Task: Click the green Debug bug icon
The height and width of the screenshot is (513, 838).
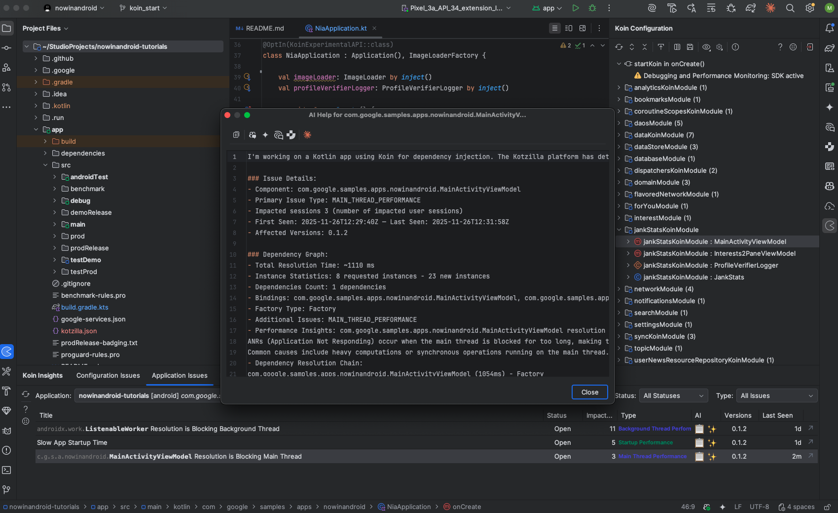Action: click(592, 8)
